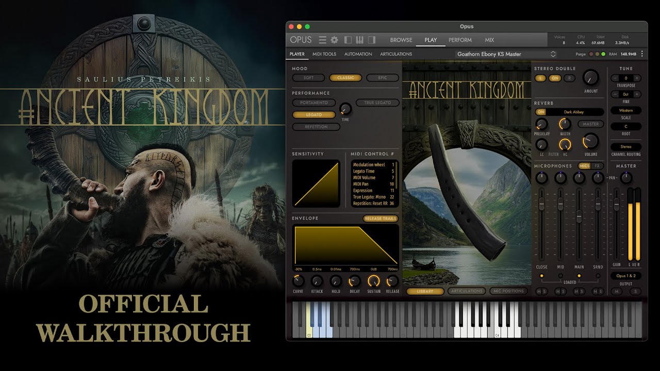
Task: Increase the Fine tune value with plus
Action: pyautogui.click(x=637, y=94)
